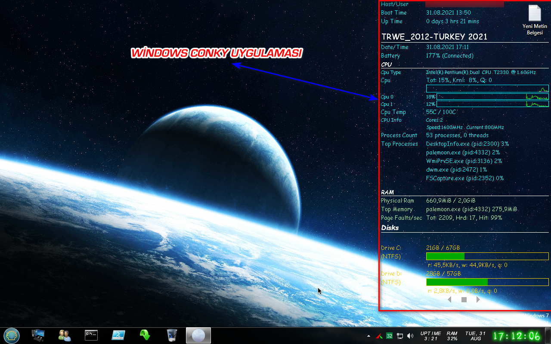The height and width of the screenshot is (344, 551).
Task: Click the next page arrow in DesktopInfo
Action: click(478, 299)
